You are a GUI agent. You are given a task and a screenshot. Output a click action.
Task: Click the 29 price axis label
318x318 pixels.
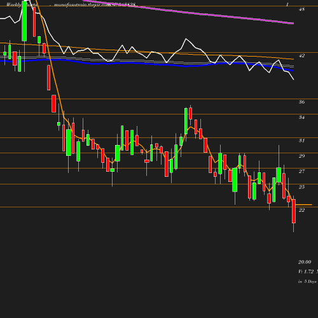click(x=301, y=156)
